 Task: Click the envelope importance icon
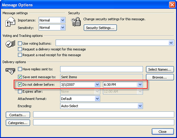10,22
